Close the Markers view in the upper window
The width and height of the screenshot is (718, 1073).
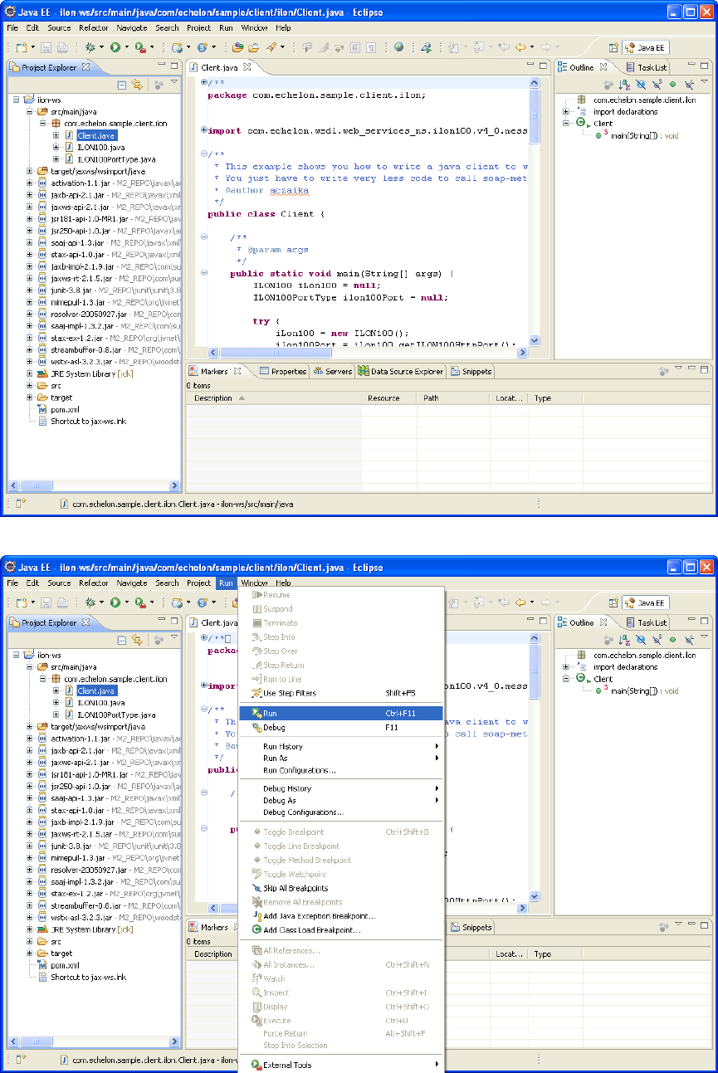(x=236, y=371)
